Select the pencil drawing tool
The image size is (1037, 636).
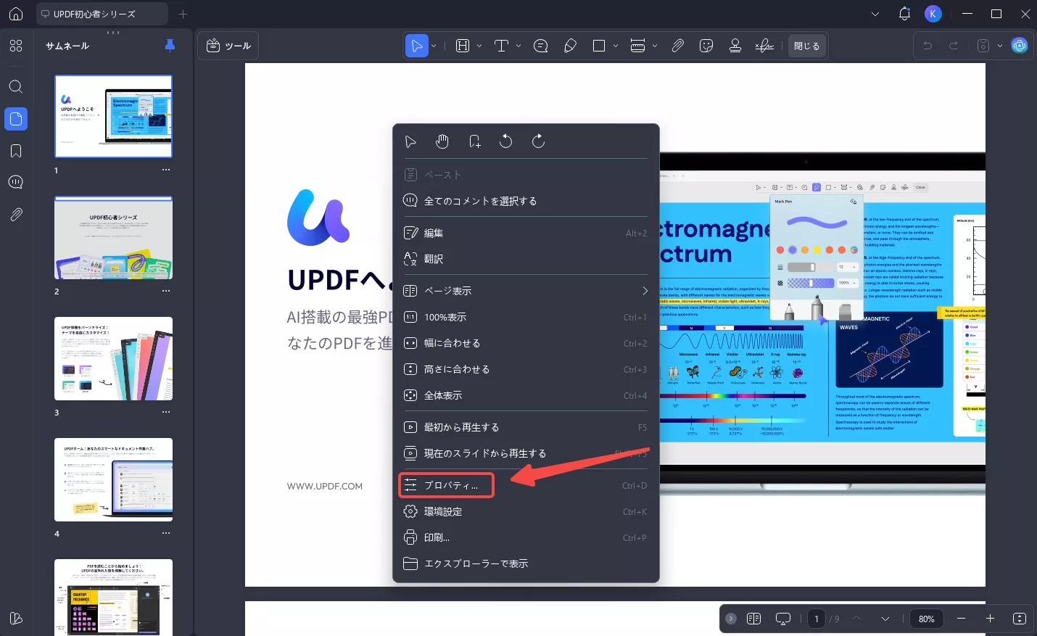tap(571, 46)
